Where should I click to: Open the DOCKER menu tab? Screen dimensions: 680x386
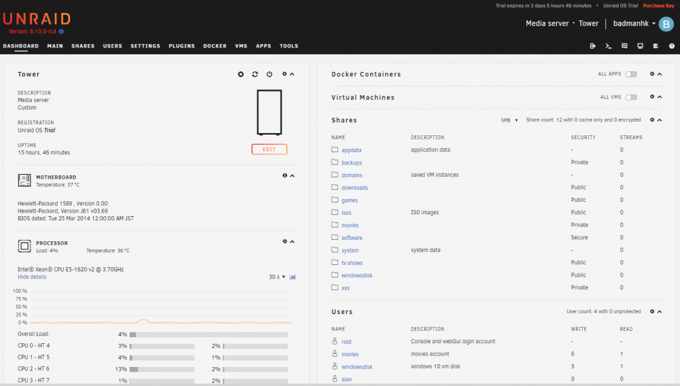point(215,46)
